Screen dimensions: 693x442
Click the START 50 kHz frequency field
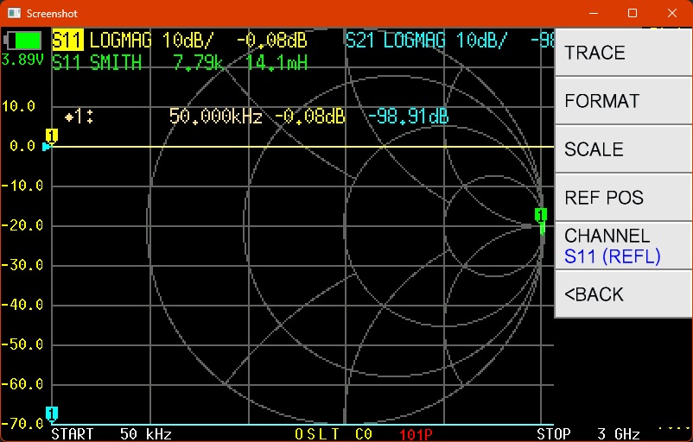coord(111,433)
